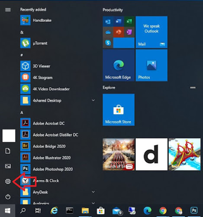The image size is (203, 217).
Task: Open the Microsoft Edge tile
Action: [x=119, y=65]
